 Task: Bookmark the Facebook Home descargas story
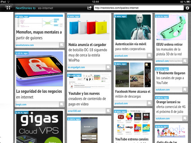[149, 103]
